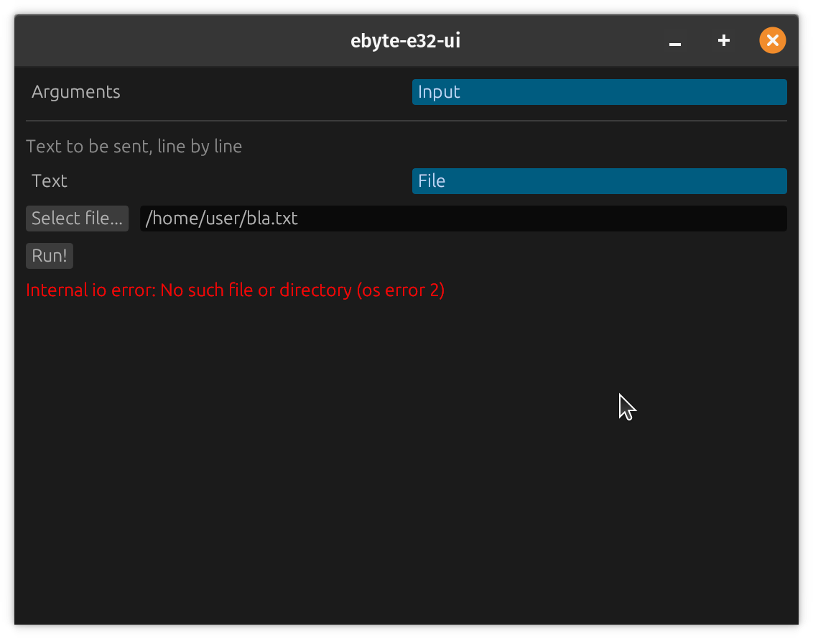Viewport: 813px width, 639px height.
Task: Select the Input tab
Action: (x=599, y=92)
